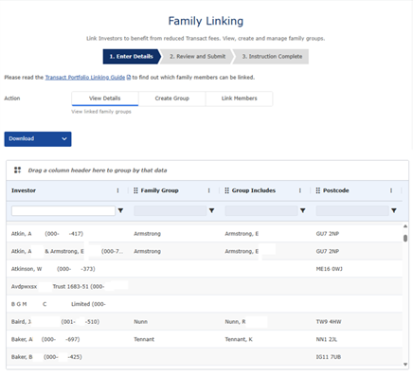
Task: Go to step 1 Enter Details
Action: [132, 57]
